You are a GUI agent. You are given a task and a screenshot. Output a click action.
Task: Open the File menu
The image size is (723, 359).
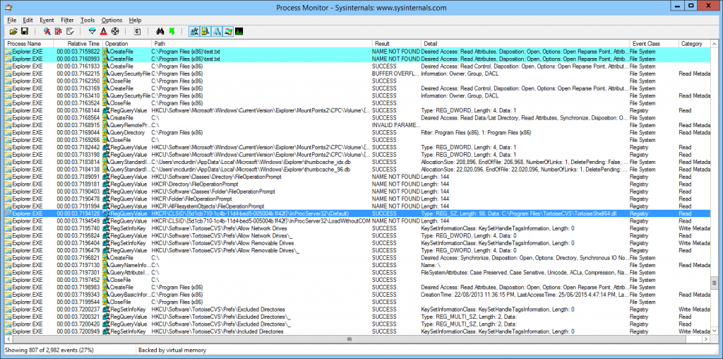[11, 20]
